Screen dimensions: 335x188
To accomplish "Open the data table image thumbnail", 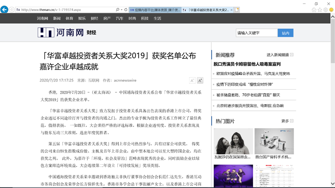I will [x=274, y=176].
